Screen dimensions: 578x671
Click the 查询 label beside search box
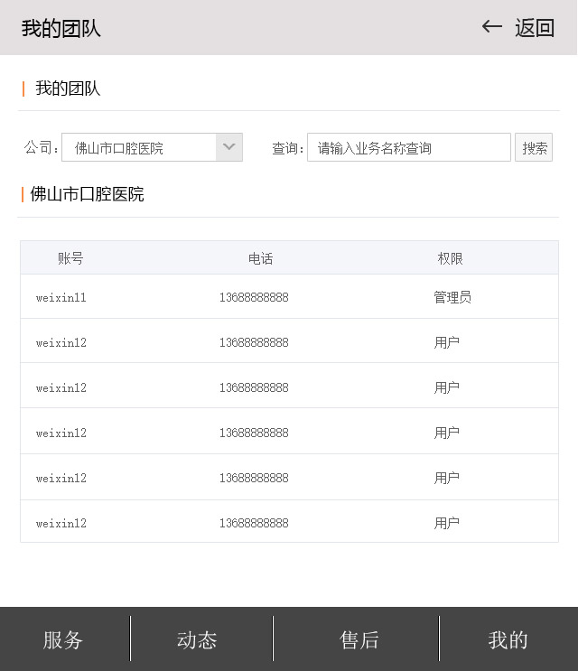tap(287, 148)
